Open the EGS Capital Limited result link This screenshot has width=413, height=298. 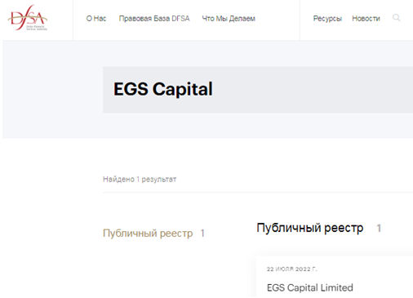[310, 287]
